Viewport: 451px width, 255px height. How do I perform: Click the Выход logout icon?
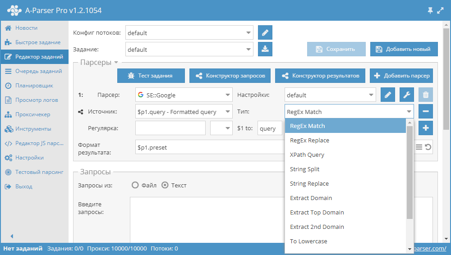pyautogui.click(x=8, y=186)
